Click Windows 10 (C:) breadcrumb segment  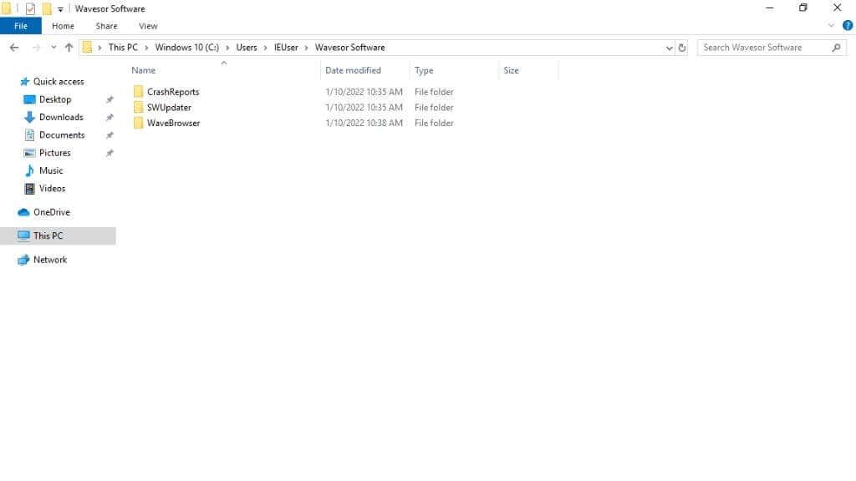[186, 48]
